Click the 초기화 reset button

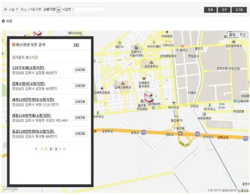tap(239, 10)
